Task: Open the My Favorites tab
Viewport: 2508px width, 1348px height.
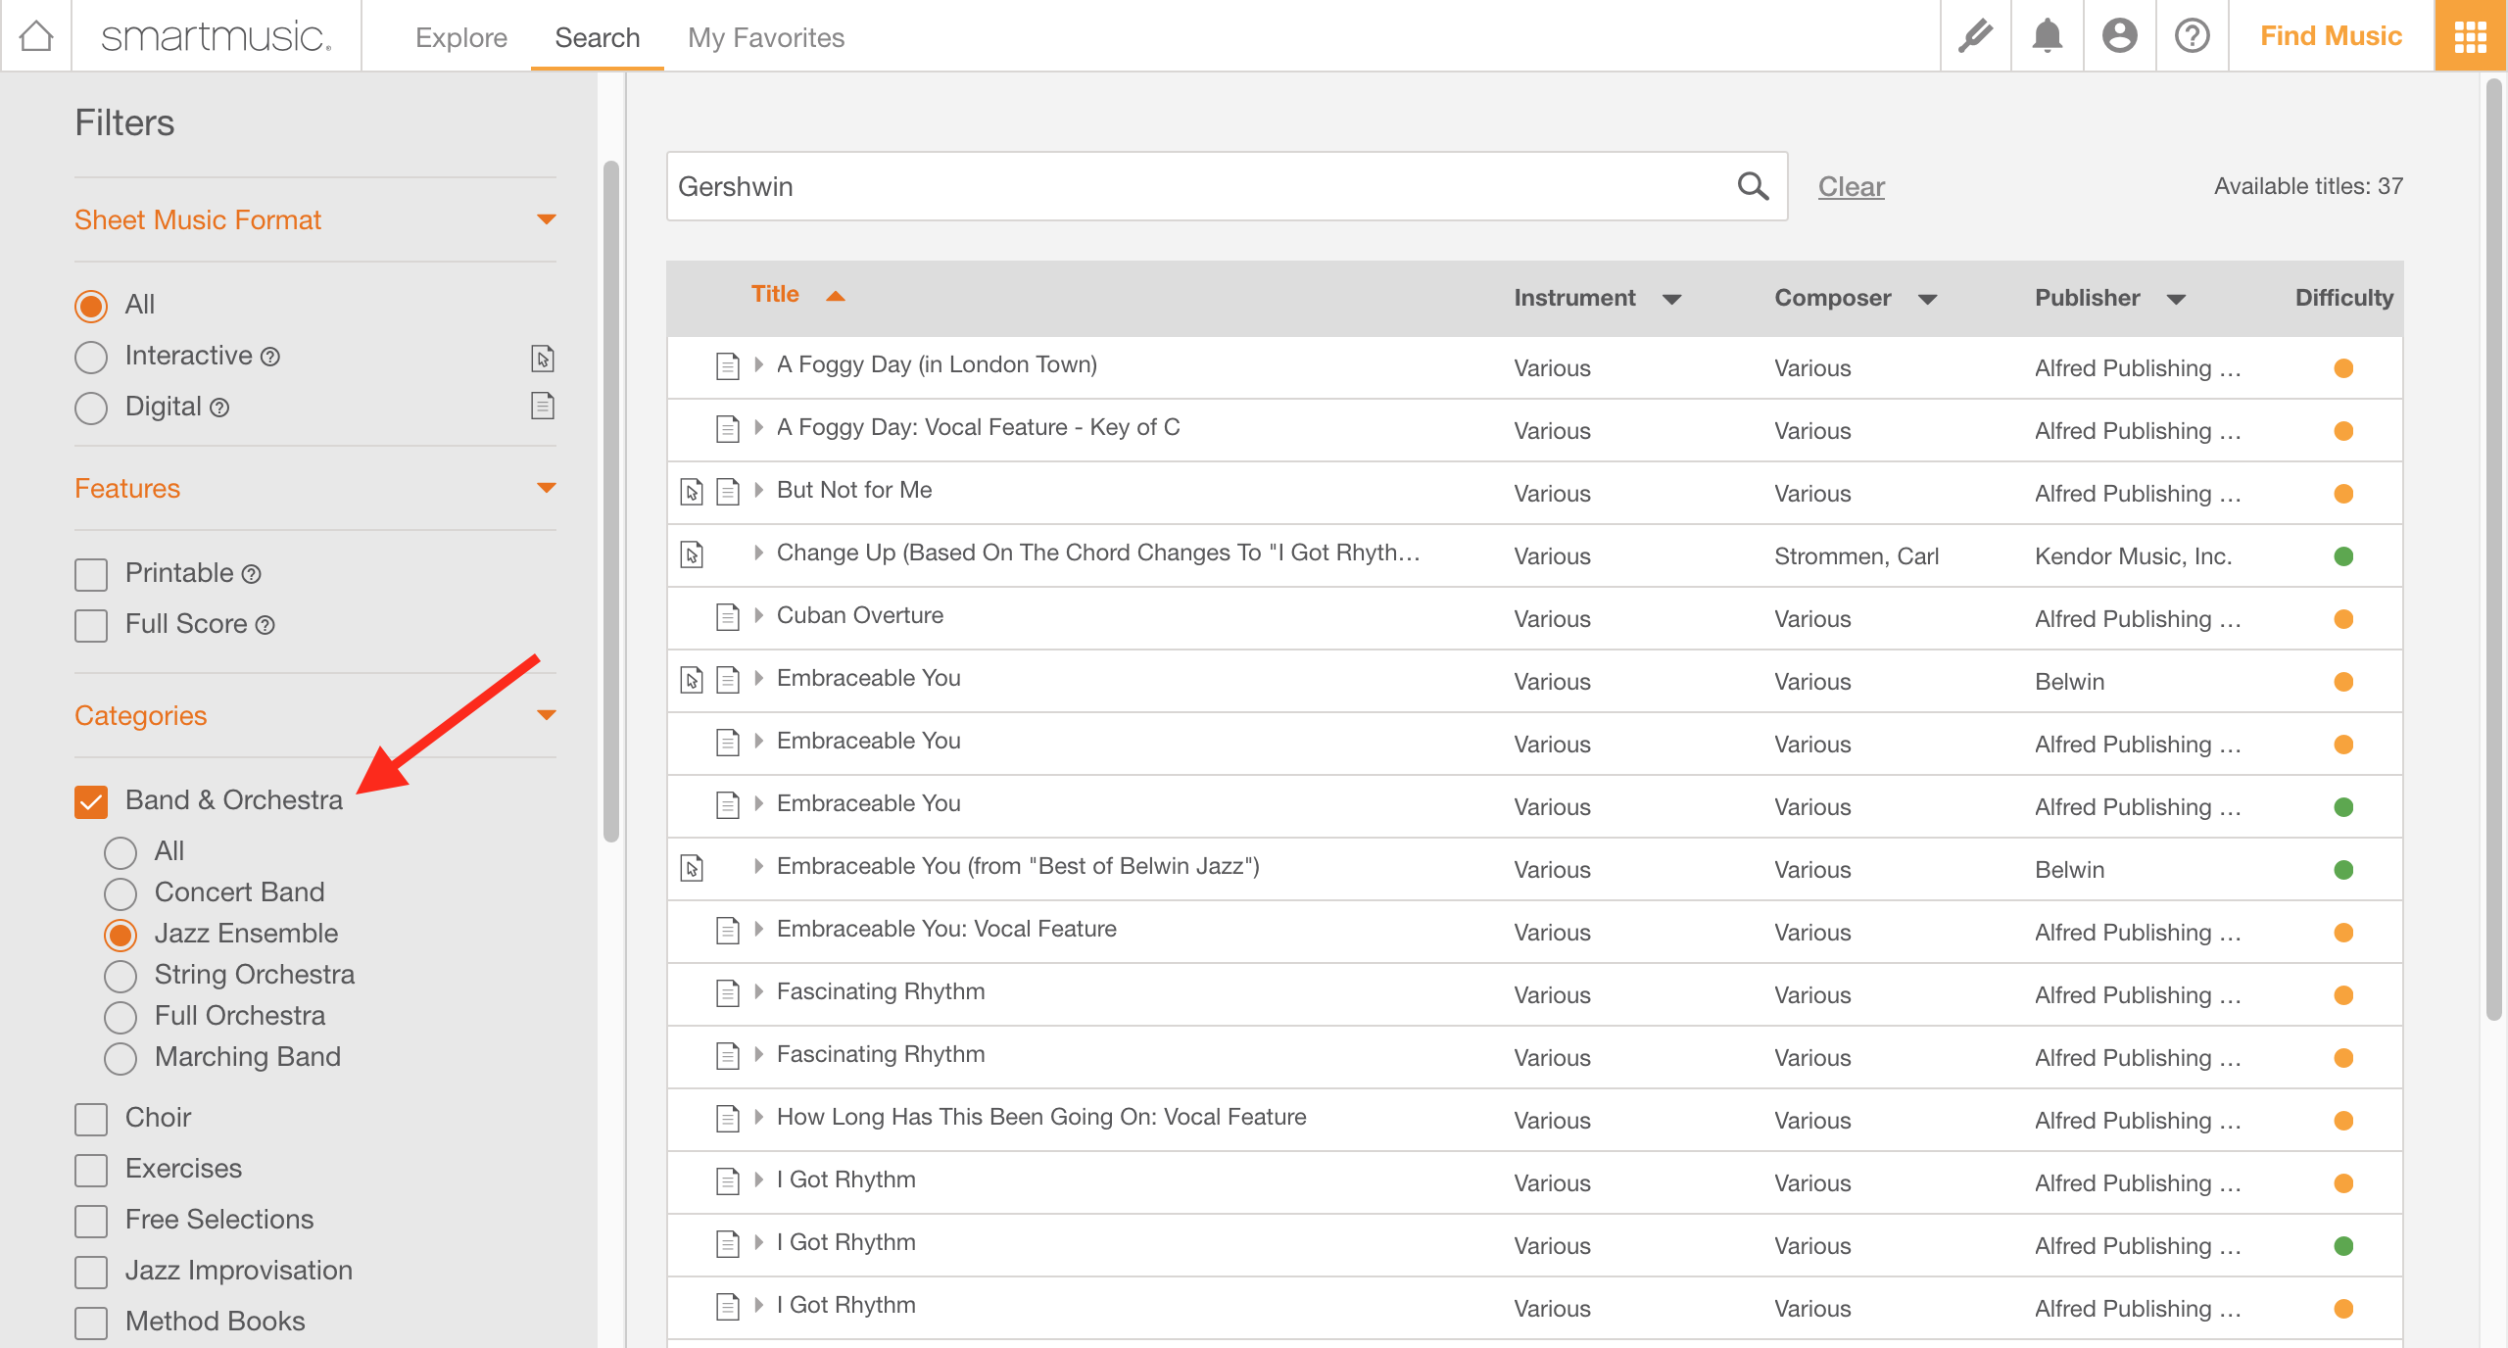Action: click(766, 37)
